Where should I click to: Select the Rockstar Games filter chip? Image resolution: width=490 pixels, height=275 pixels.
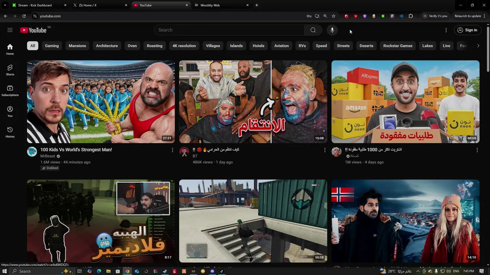click(x=398, y=46)
